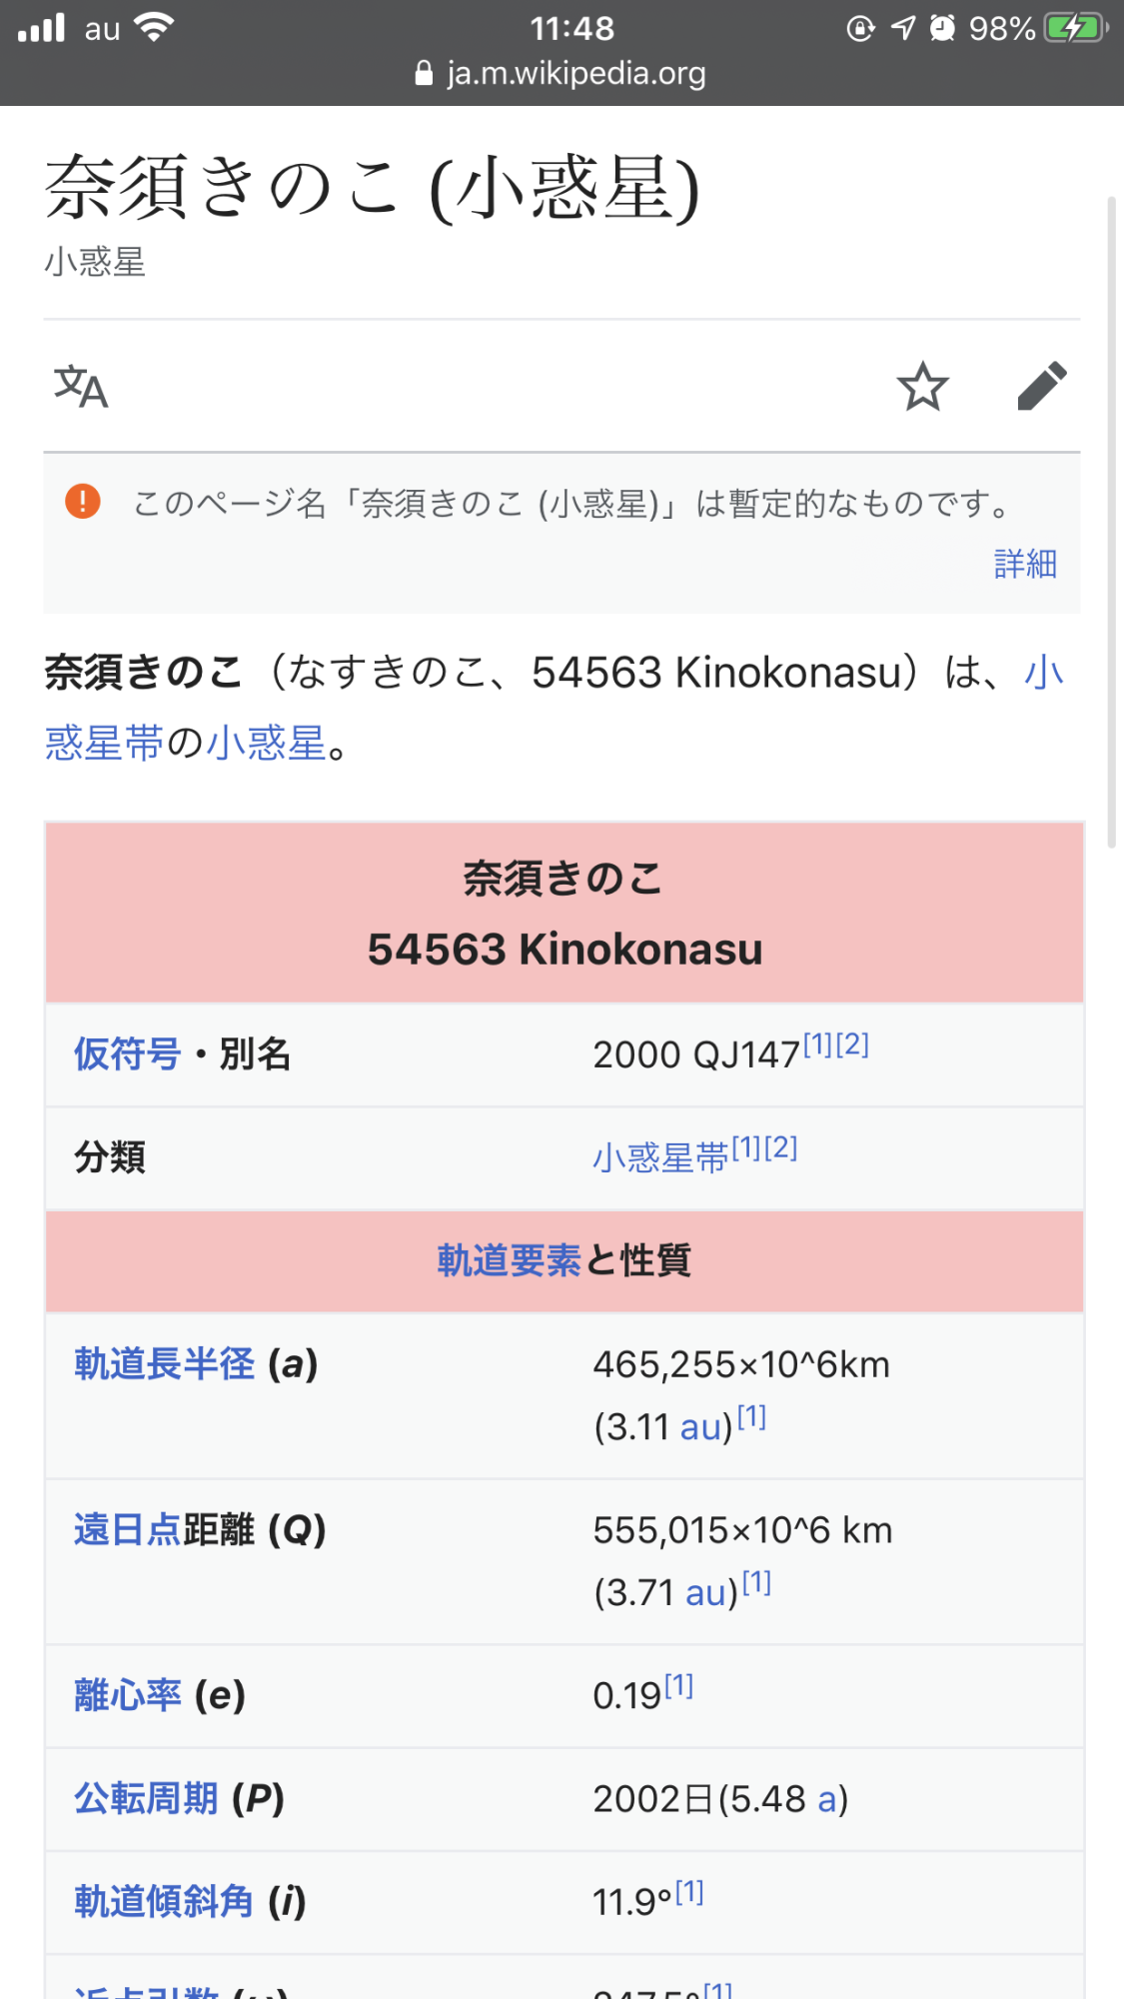
Task: Tap the Wi-Fi icon in status bar
Action: 154,28
